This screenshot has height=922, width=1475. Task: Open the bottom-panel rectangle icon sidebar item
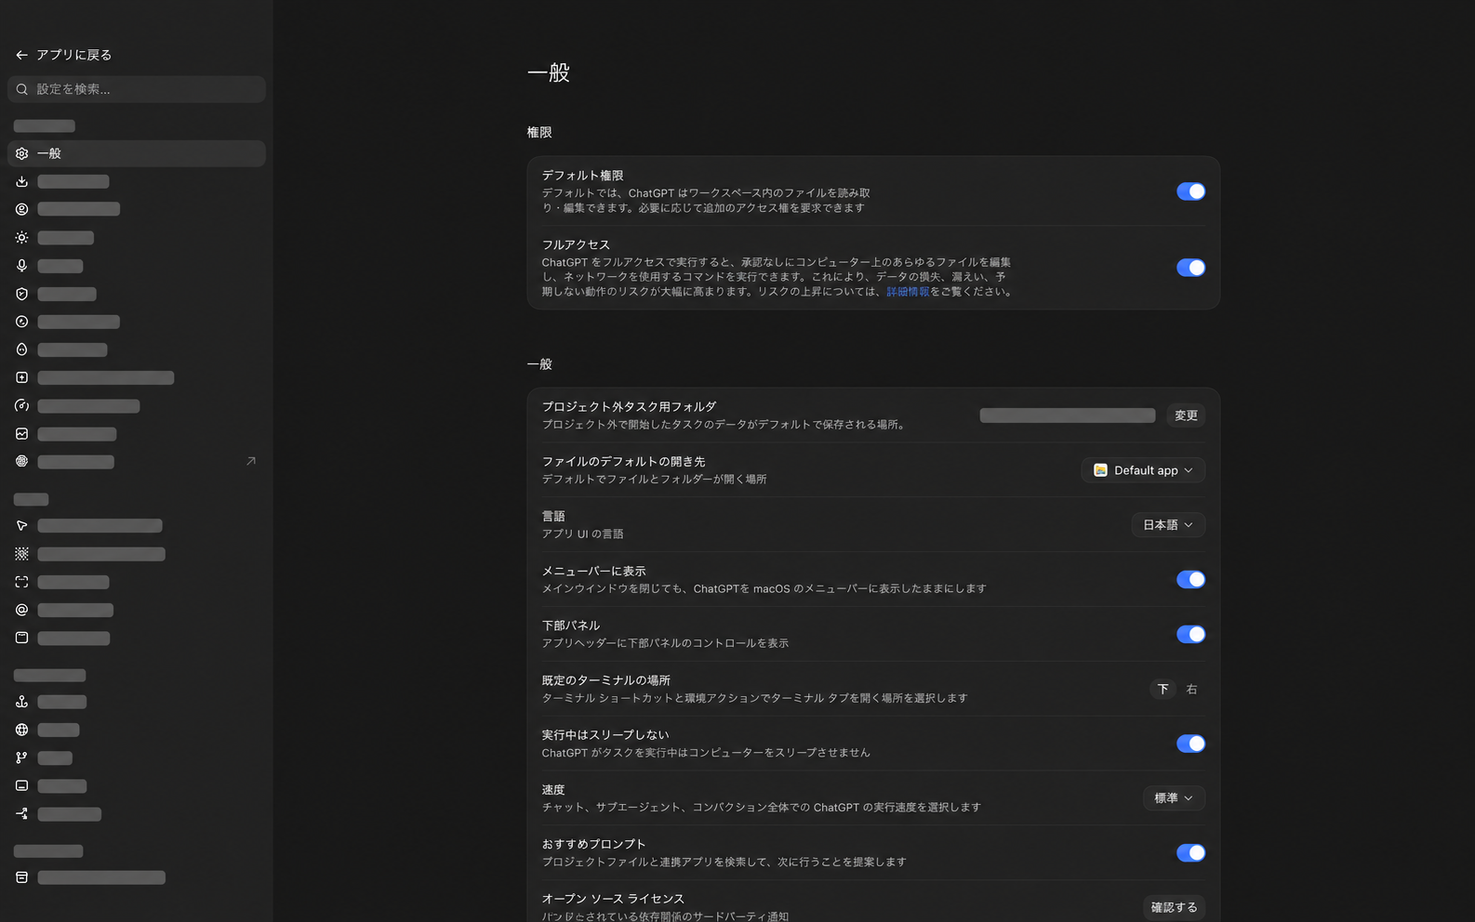click(x=21, y=785)
